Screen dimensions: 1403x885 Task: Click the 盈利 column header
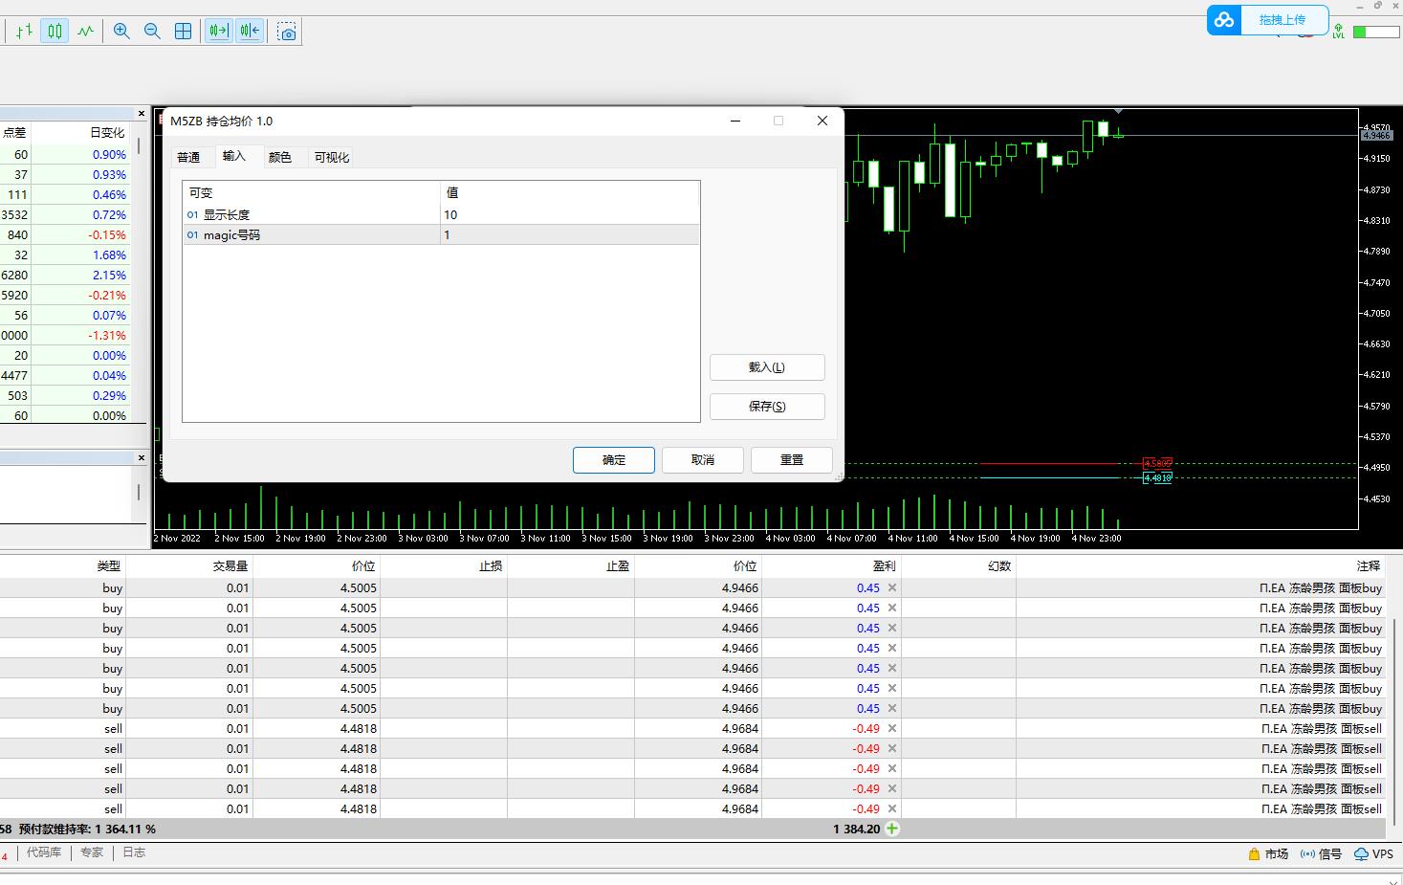pos(885,566)
